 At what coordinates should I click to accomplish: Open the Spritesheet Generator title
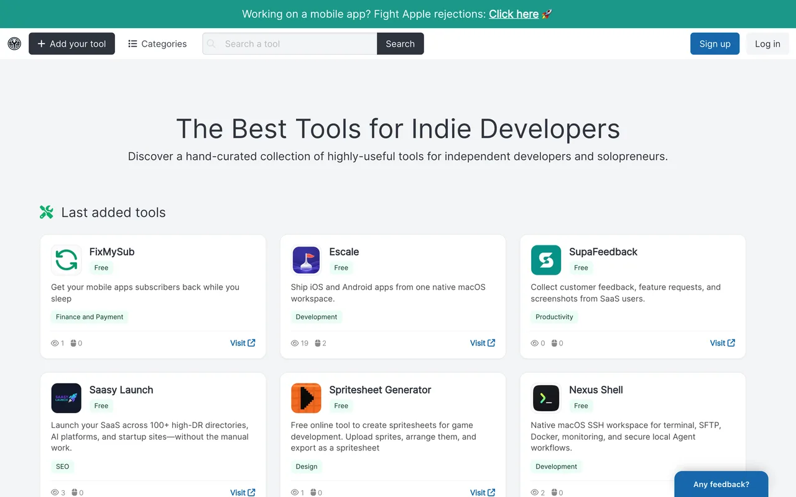coord(380,390)
